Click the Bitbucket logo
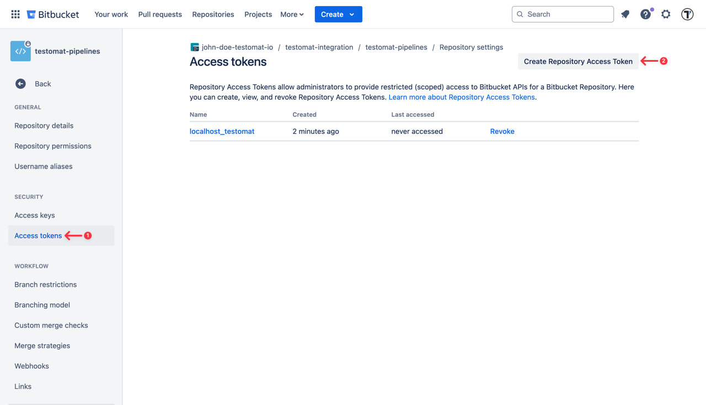The height and width of the screenshot is (405, 706). tap(53, 14)
